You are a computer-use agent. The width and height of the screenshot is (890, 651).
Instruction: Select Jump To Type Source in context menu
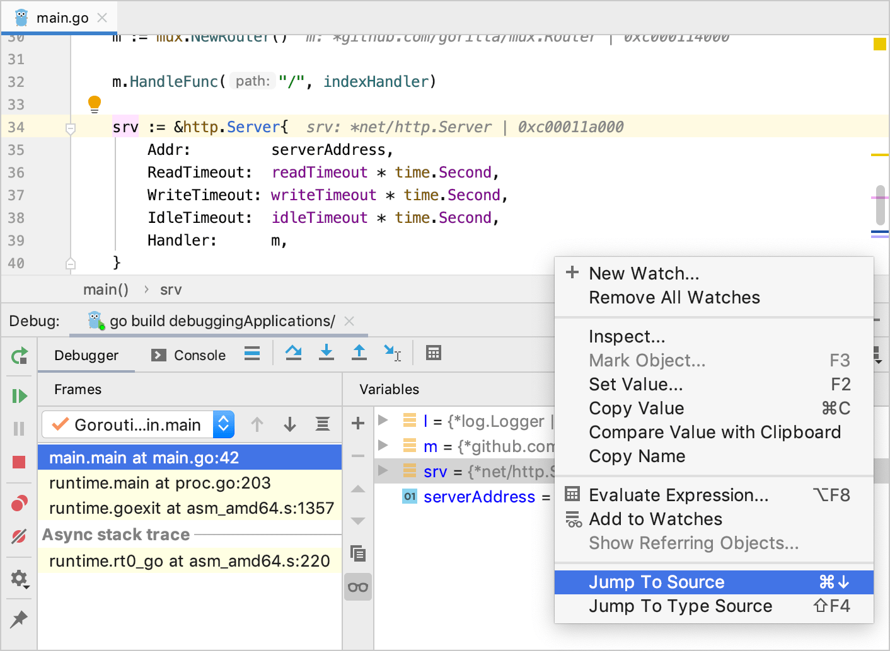click(680, 606)
